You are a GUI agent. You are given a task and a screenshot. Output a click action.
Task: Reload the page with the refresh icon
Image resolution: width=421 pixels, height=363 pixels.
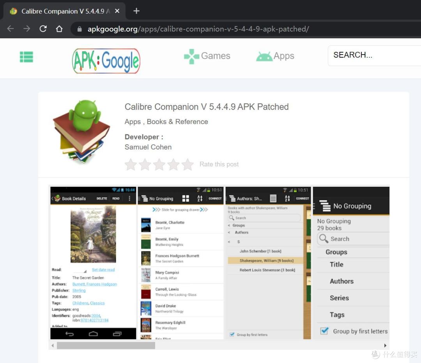[x=43, y=29]
